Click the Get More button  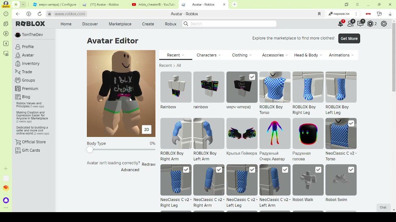(349, 39)
